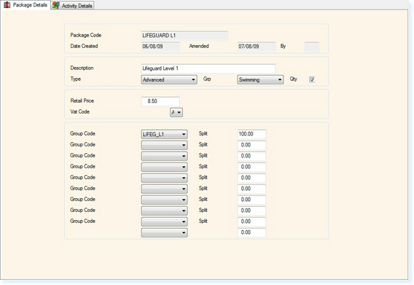Screen dimensions: 414x285
Task: Click the Description label
Action: pos(82,68)
